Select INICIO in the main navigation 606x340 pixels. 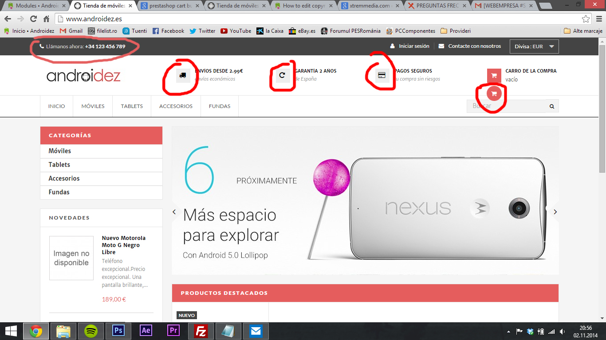pyautogui.click(x=57, y=106)
